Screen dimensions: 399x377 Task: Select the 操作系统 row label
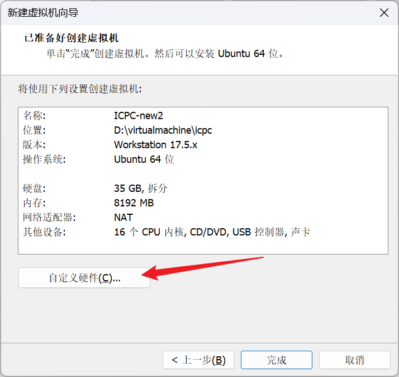click(44, 159)
